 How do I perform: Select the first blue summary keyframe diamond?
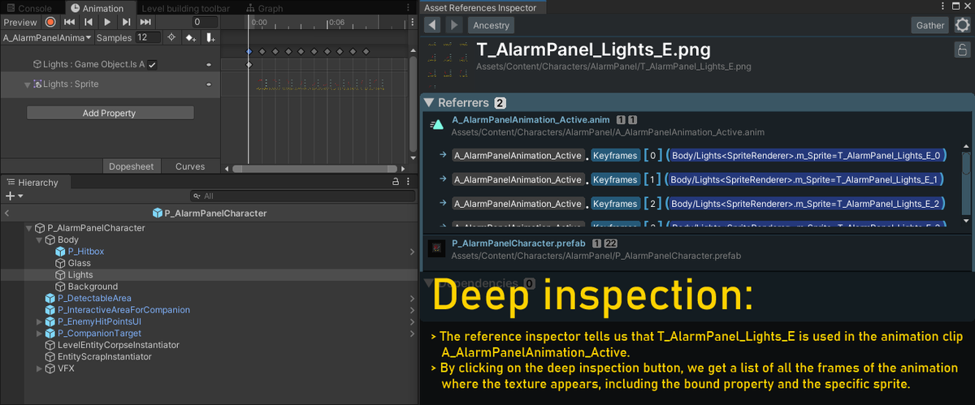[x=249, y=51]
